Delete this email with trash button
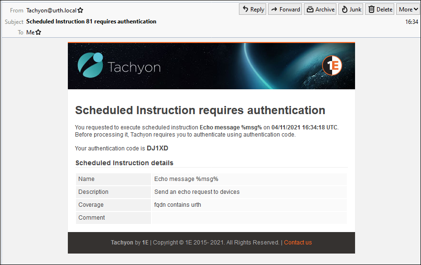 [x=380, y=9]
